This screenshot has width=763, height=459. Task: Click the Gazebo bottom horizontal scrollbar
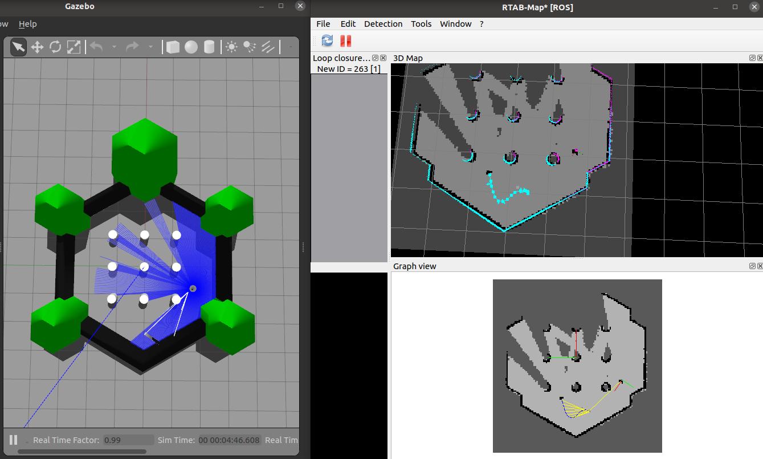[82, 452]
